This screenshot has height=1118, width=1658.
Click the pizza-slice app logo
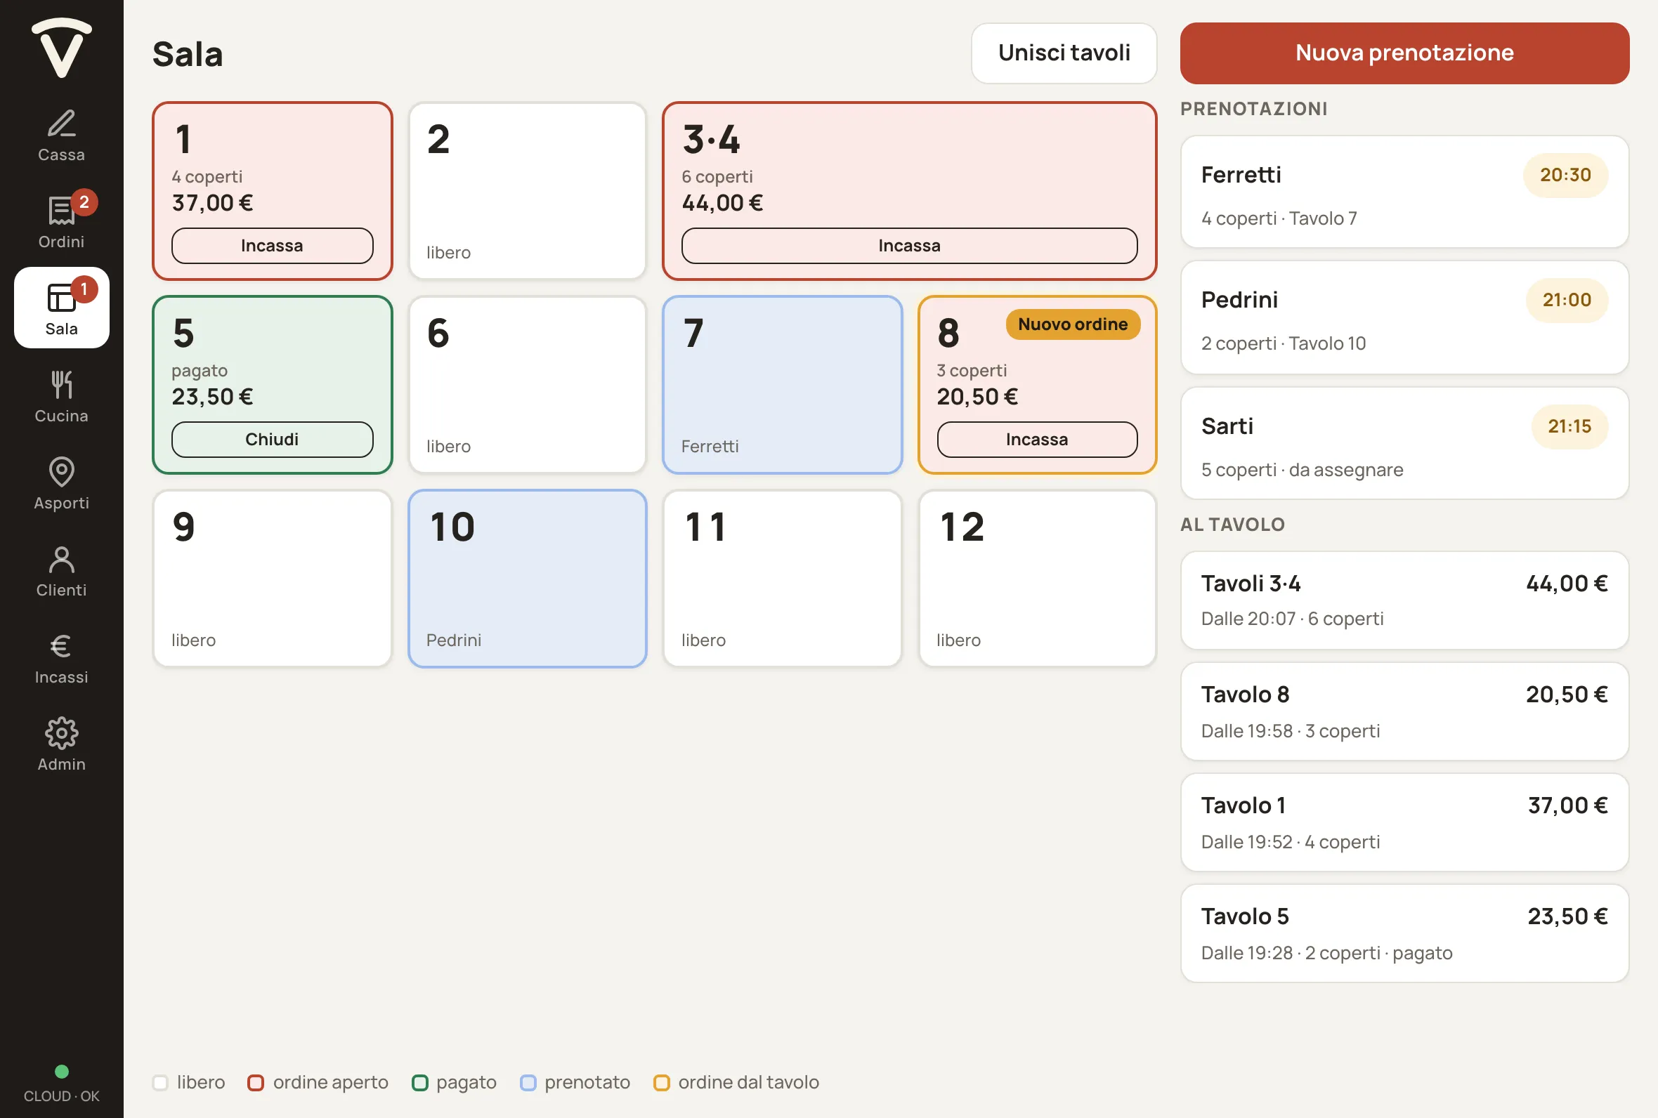(x=61, y=47)
